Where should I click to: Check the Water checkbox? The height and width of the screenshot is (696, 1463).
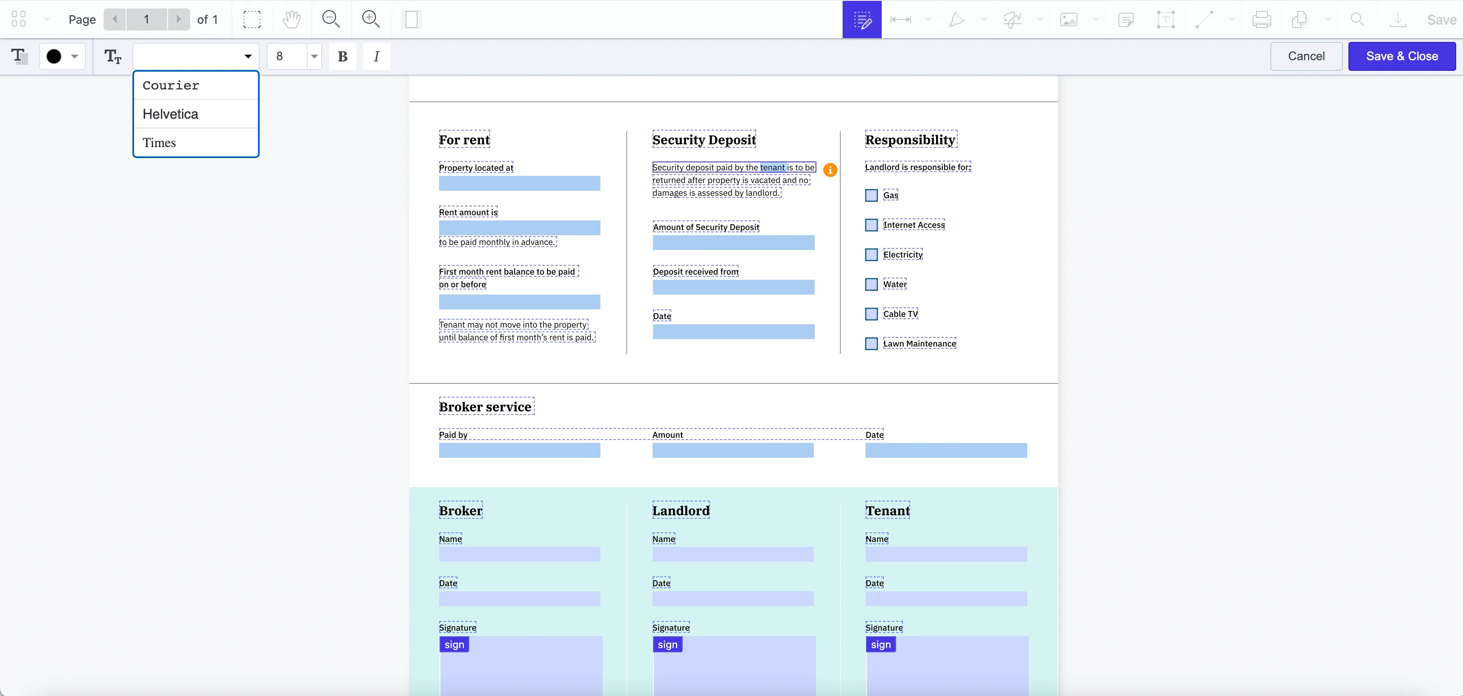pyautogui.click(x=871, y=284)
